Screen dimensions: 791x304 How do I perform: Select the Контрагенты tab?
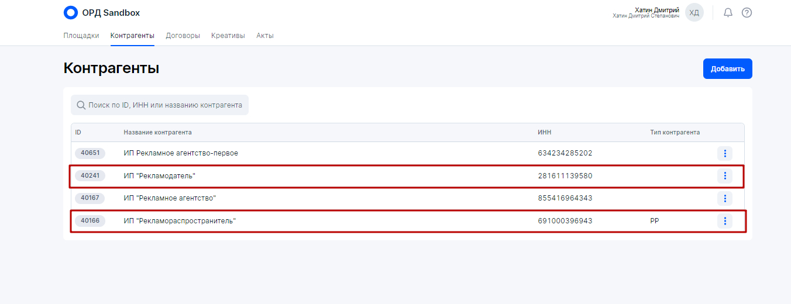coord(132,36)
